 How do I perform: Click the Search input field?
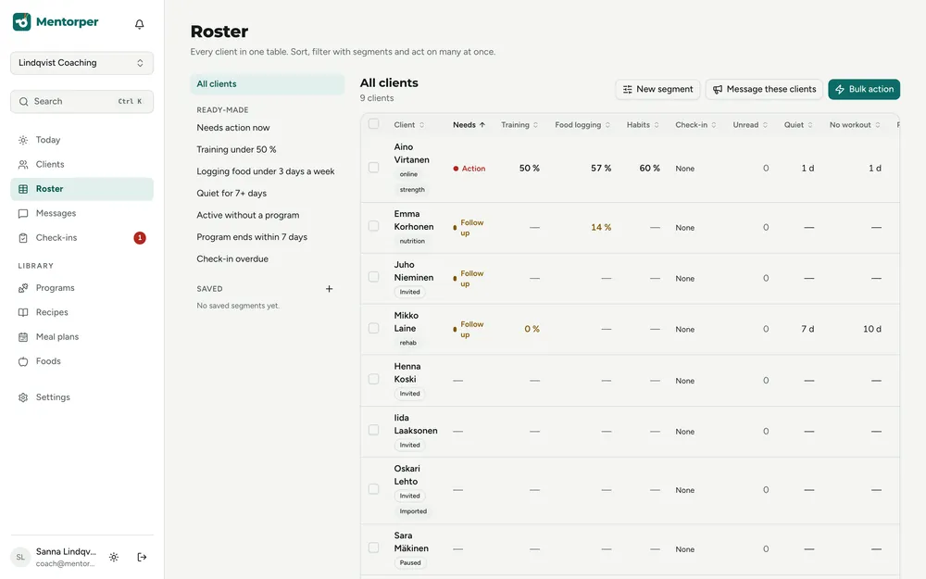(82, 102)
